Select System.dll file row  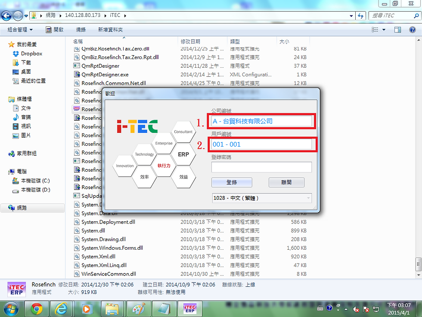(93, 230)
